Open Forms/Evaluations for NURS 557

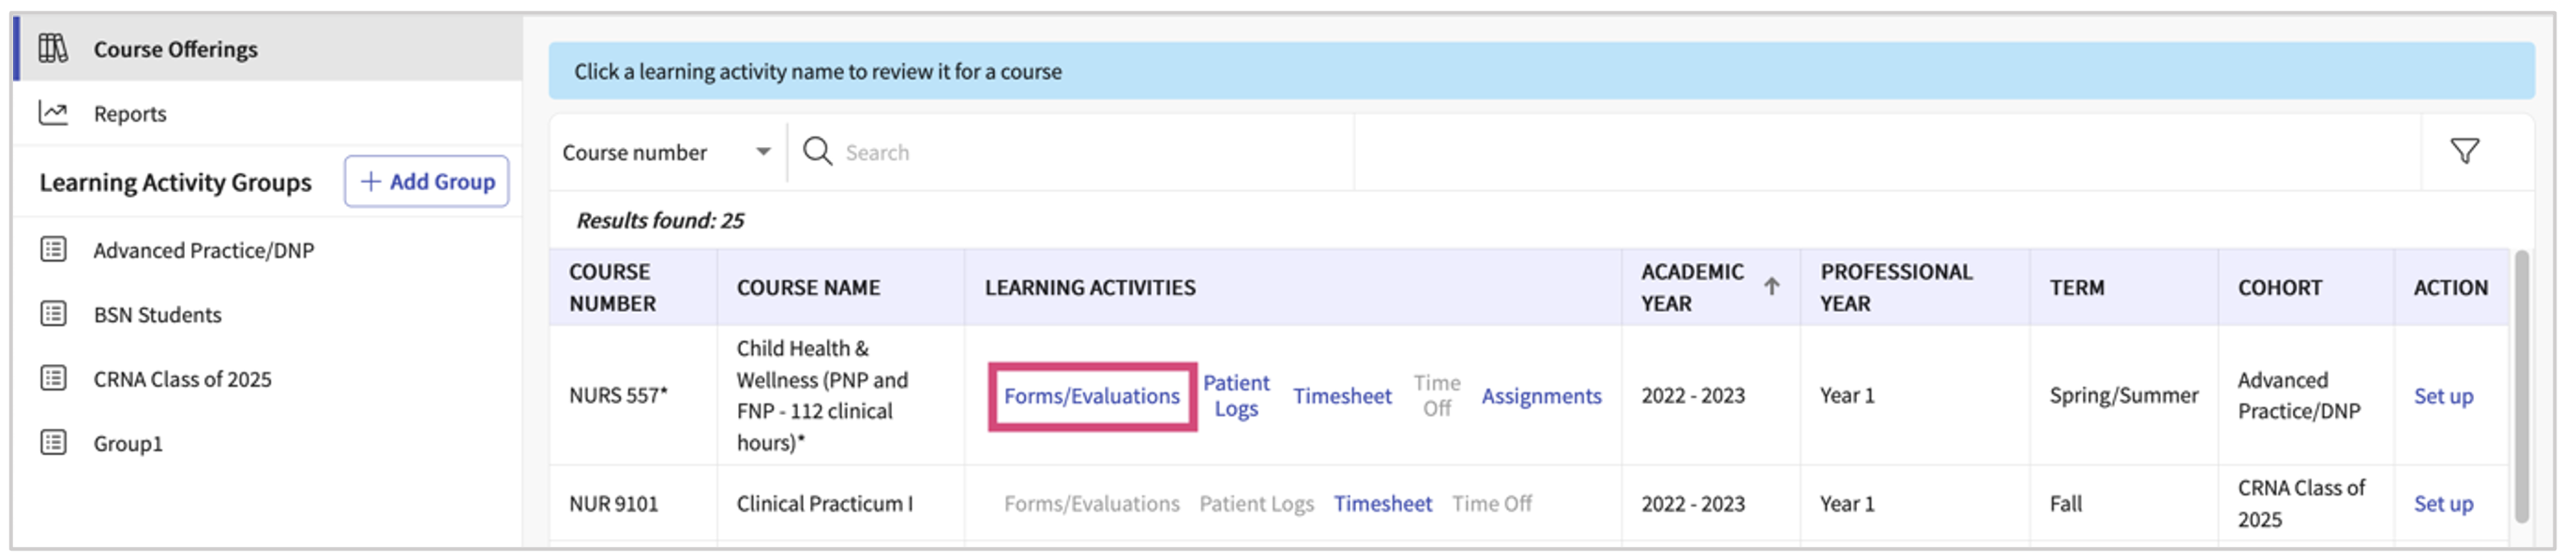(1091, 396)
